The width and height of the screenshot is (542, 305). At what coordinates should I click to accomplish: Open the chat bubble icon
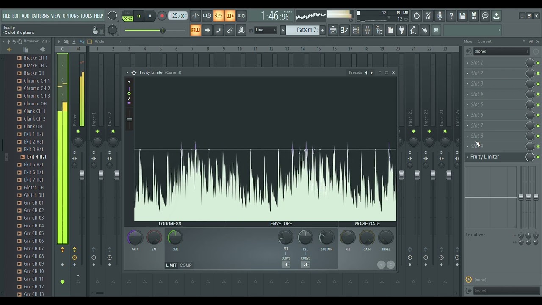coord(485,16)
